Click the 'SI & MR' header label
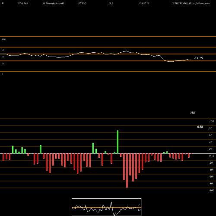 coord(23,3)
